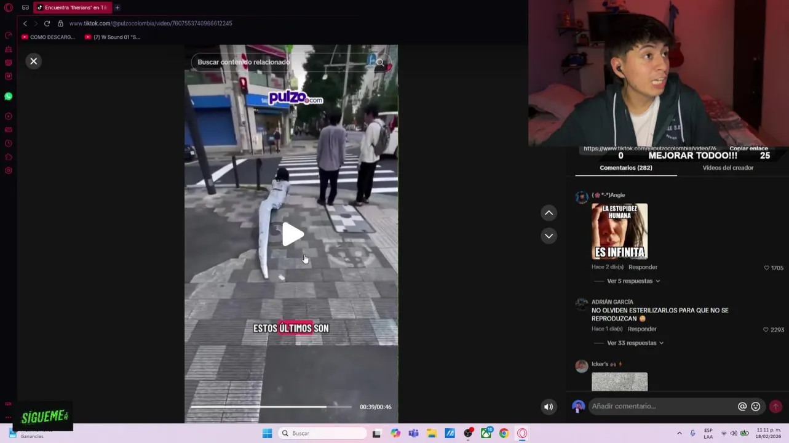Open File Explorer from the taskbar
The height and width of the screenshot is (443, 789).
point(432,433)
